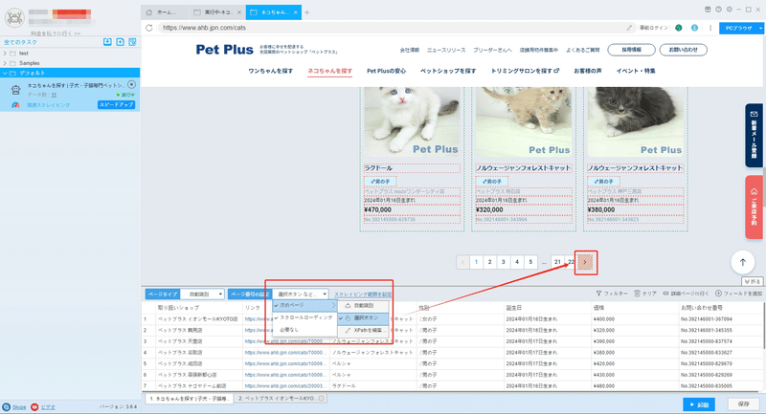The height and width of the screenshot is (414, 766).
Task: Click the 採用情報 button
Action: pyautogui.click(x=631, y=50)
